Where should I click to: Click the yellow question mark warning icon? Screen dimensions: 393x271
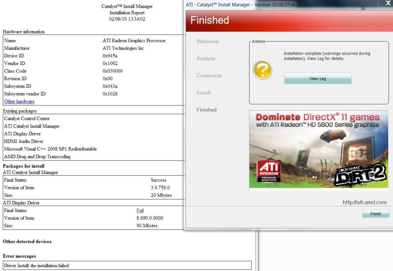pos(262,70)
